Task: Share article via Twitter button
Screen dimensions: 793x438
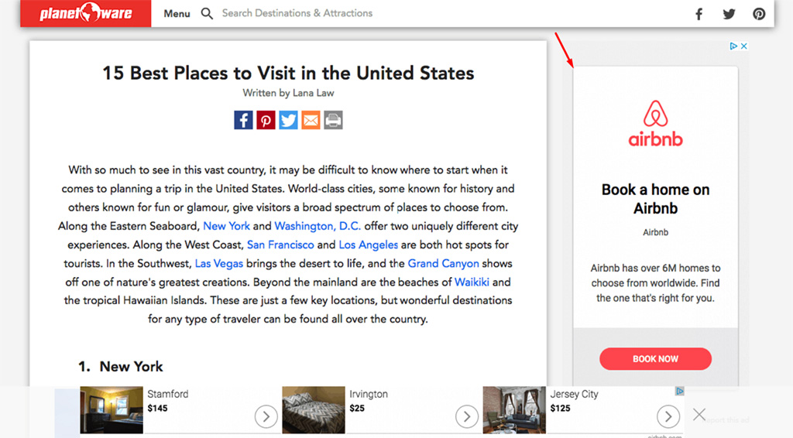Action: coord(288,120)
